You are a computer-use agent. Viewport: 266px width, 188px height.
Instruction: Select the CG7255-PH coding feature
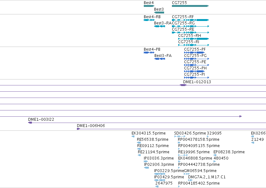(194, 72)
